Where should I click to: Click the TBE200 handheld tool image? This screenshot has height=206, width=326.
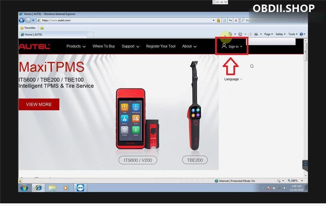pyautogui.click(x=195, y=106)
